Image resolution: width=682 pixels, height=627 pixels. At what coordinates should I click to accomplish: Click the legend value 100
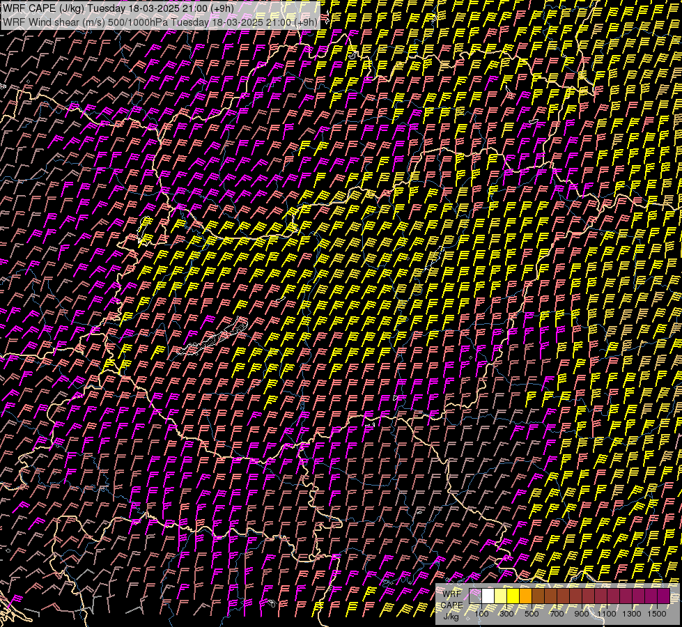pyautogui.click(x=481, y=614)
